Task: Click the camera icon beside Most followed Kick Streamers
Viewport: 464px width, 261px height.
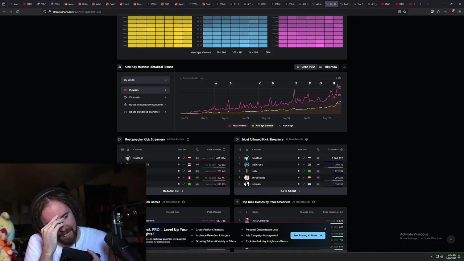Action: click(237, 139)
